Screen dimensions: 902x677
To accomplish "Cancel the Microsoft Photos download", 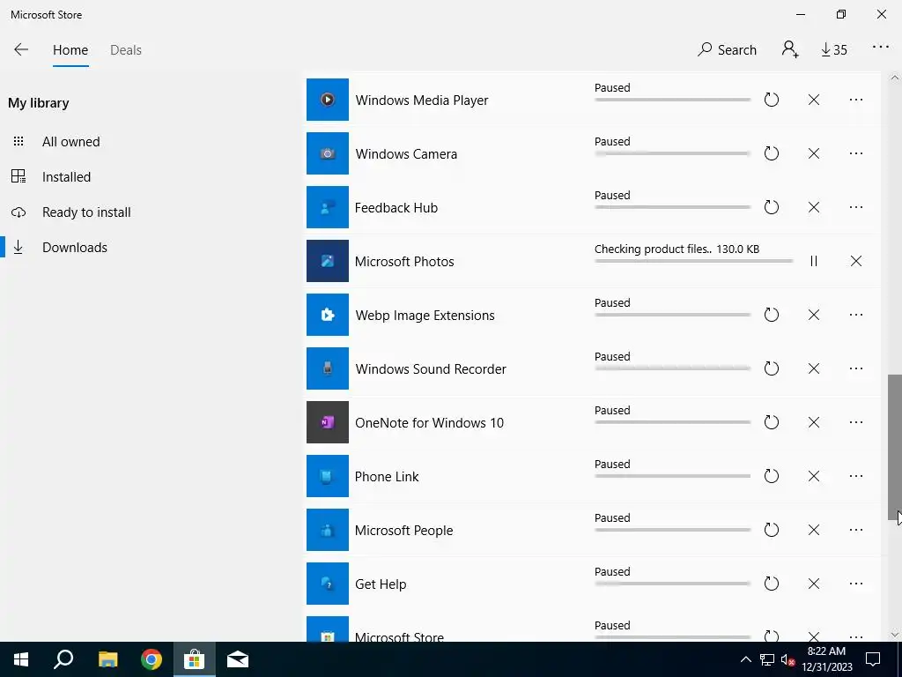I will pyautogui.click(x=856, y=261).
